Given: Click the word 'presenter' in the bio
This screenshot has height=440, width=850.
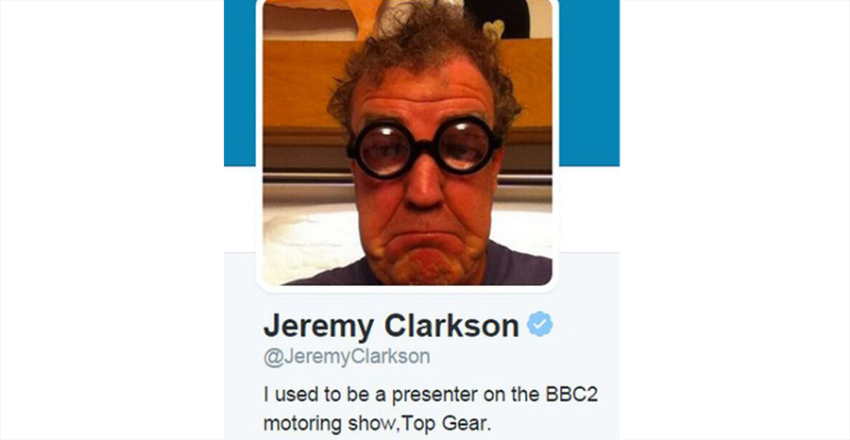Looking at the screenshot, I should (433, 395).
